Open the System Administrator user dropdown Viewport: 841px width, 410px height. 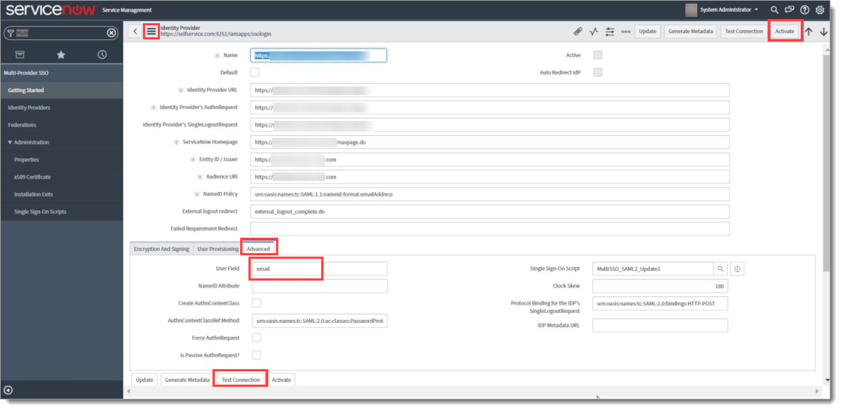(722, 10)
